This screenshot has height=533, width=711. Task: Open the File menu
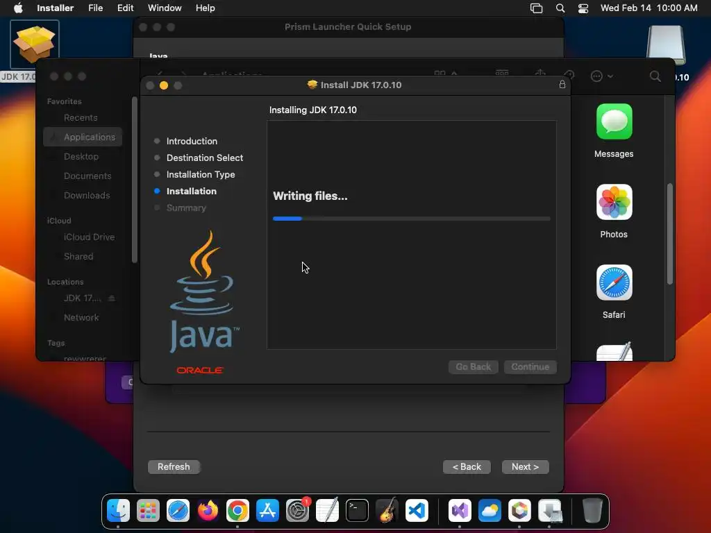click(95, 8)
